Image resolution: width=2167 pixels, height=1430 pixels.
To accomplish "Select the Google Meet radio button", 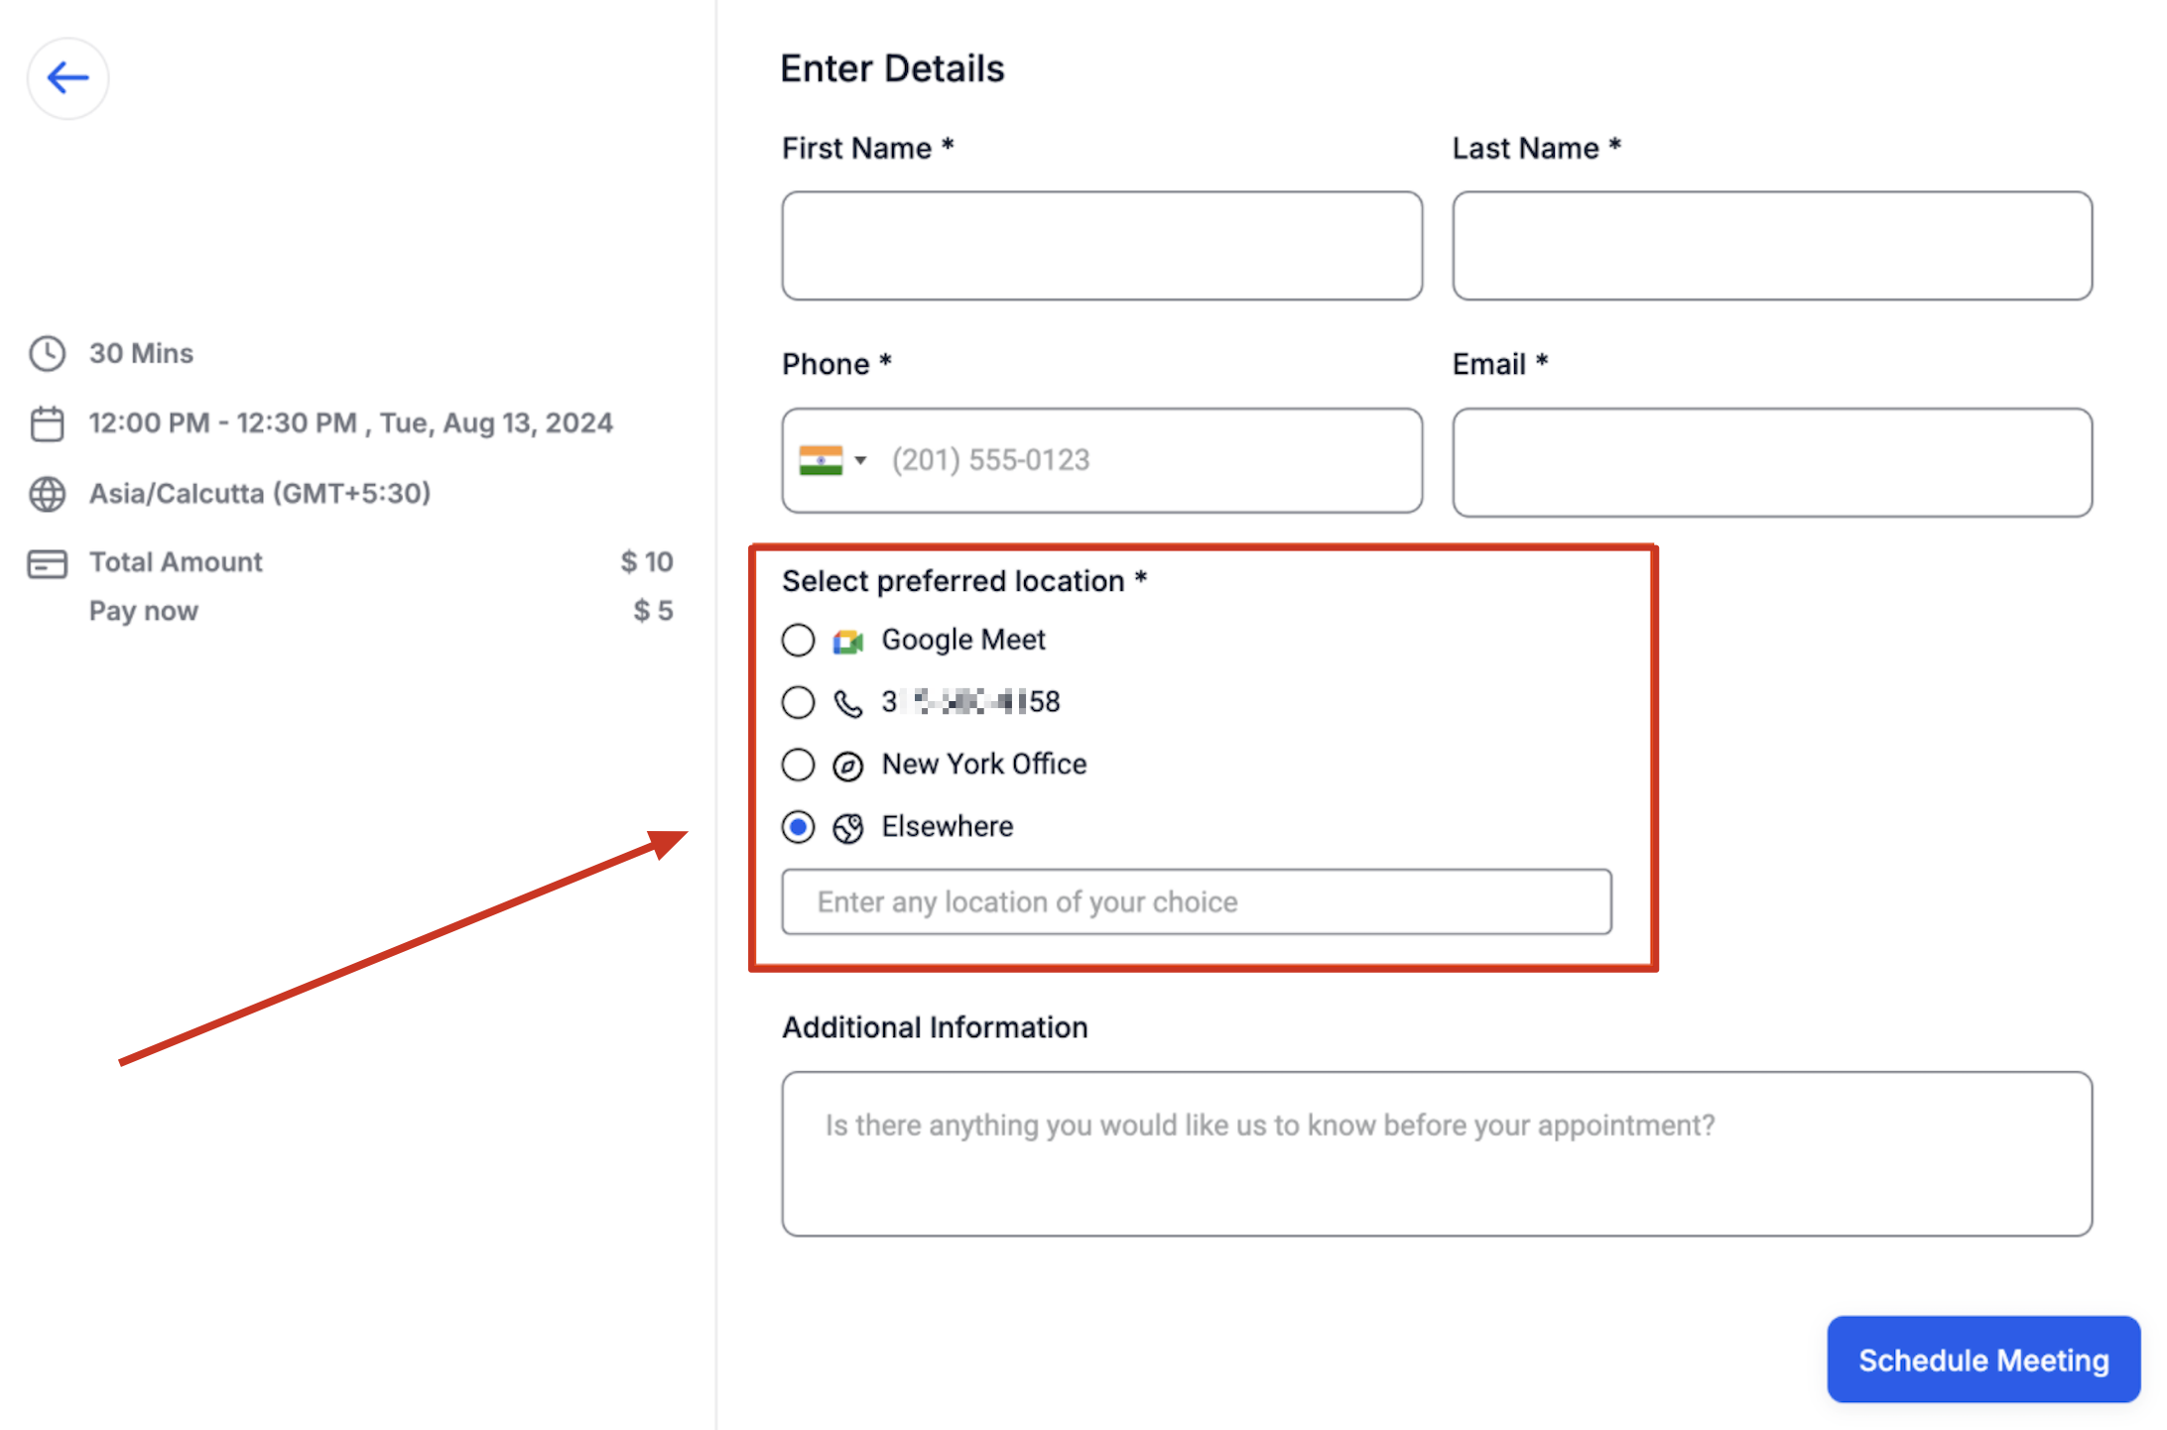I will 798,641.
